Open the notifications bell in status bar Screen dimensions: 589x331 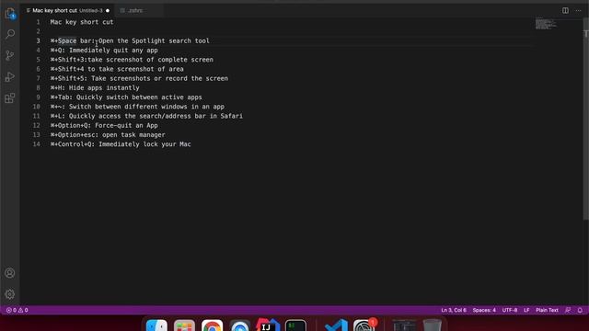click(580, 311)
